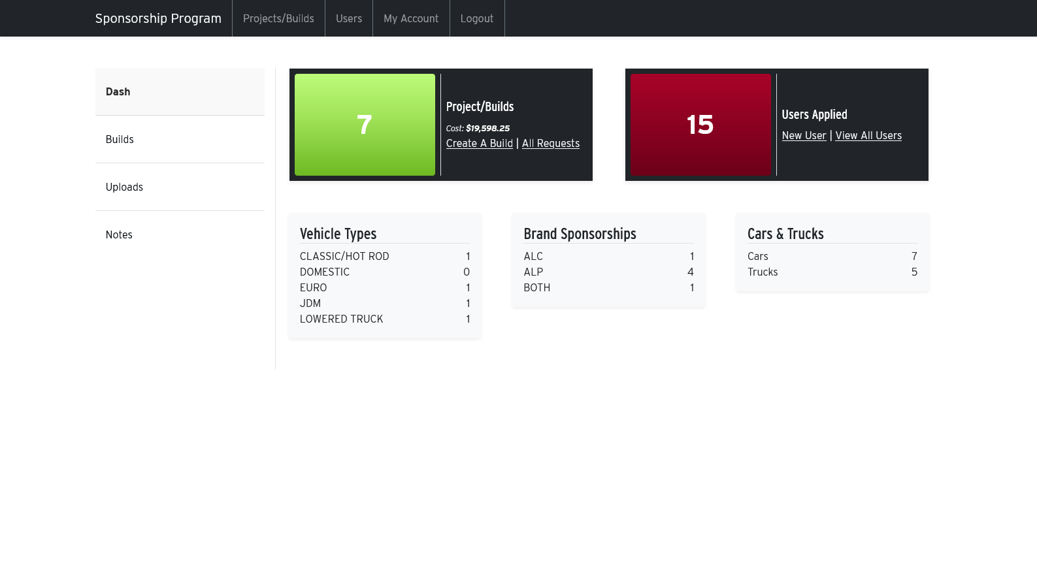Select the Builds sidebar tab
This screenshot has height=578, width=1037.
click(180, 139)
